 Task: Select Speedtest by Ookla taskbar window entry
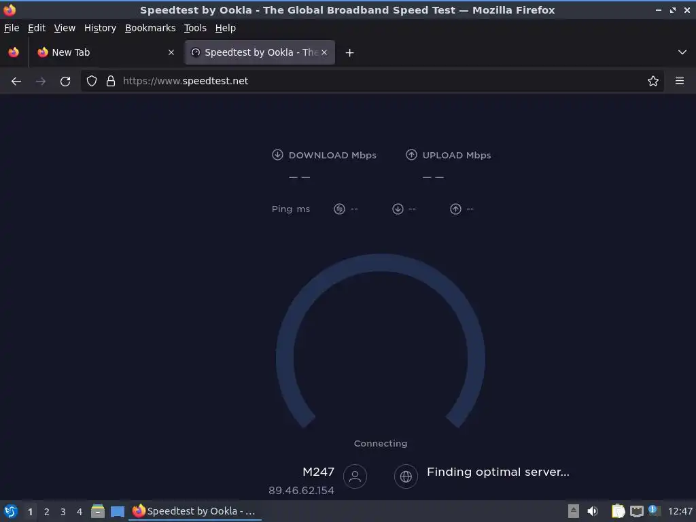(195, 511)
